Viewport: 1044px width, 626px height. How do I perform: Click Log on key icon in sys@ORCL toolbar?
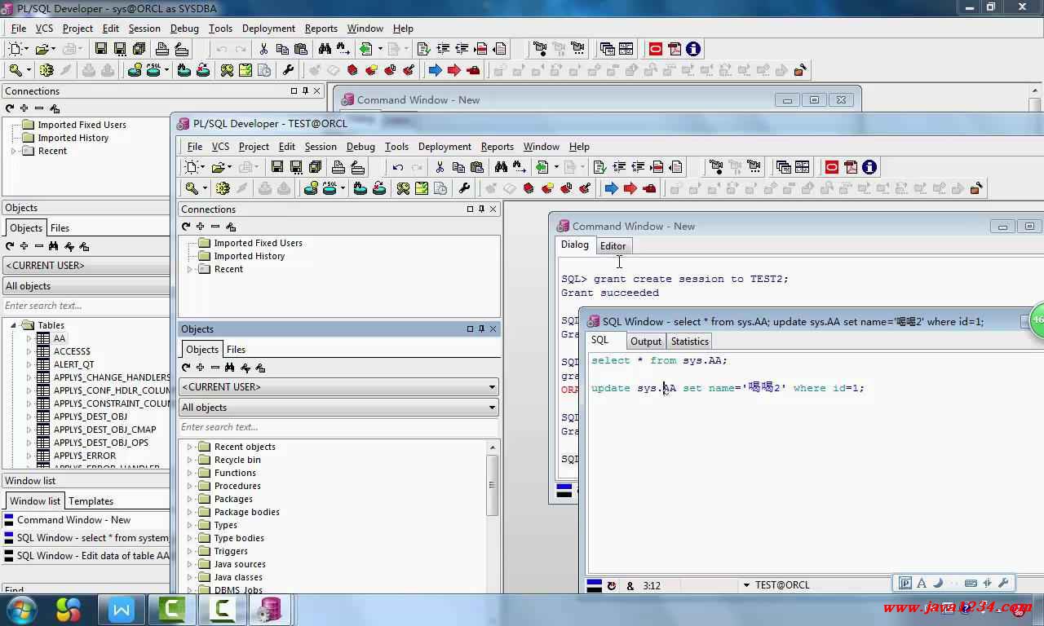(15, 71)
